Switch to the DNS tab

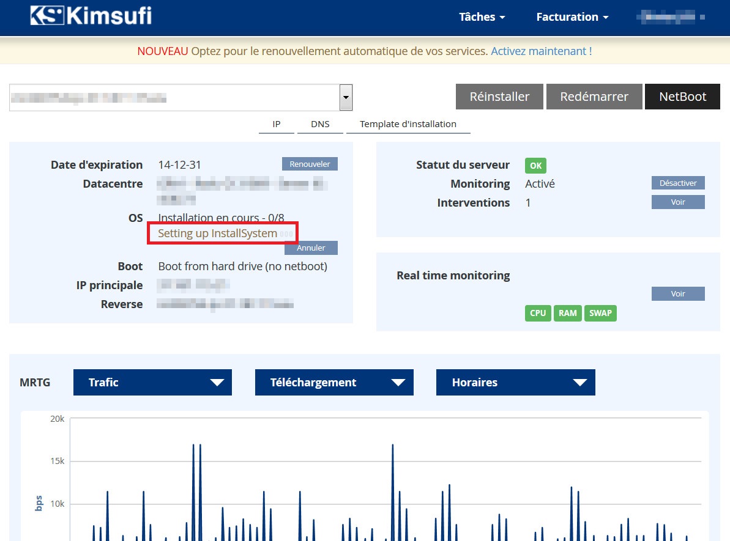tap(320, 124)
